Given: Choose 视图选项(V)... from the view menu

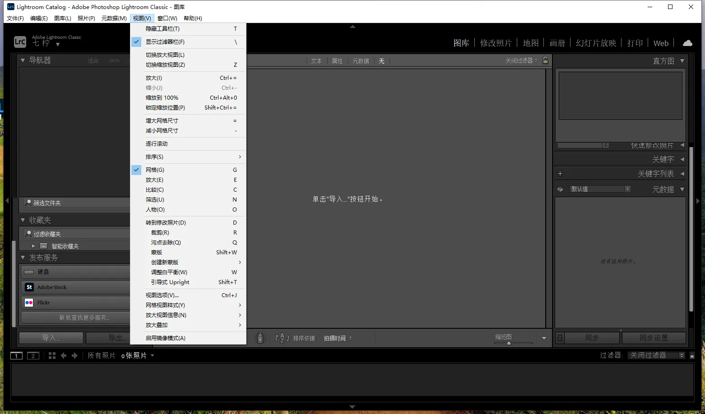Looking at the screenshot, I should pos(162,295).
